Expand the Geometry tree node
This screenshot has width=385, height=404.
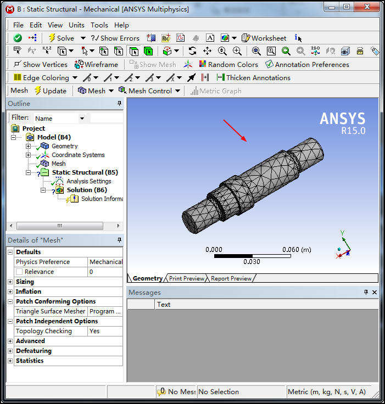tap(29, 146)
